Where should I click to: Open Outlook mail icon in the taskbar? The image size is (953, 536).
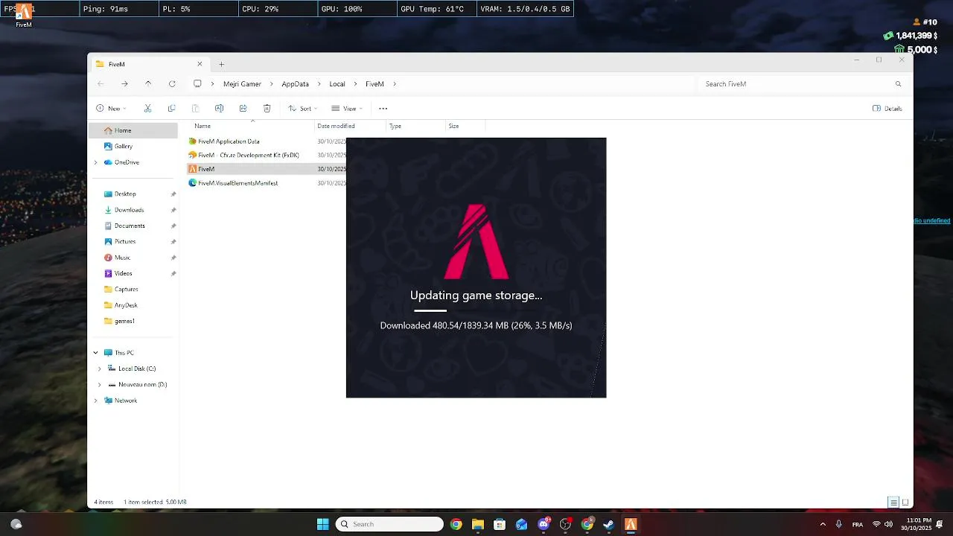(521, 524)
